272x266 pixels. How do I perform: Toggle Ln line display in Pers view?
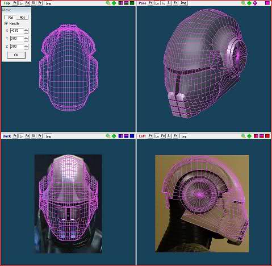point(157,3)
